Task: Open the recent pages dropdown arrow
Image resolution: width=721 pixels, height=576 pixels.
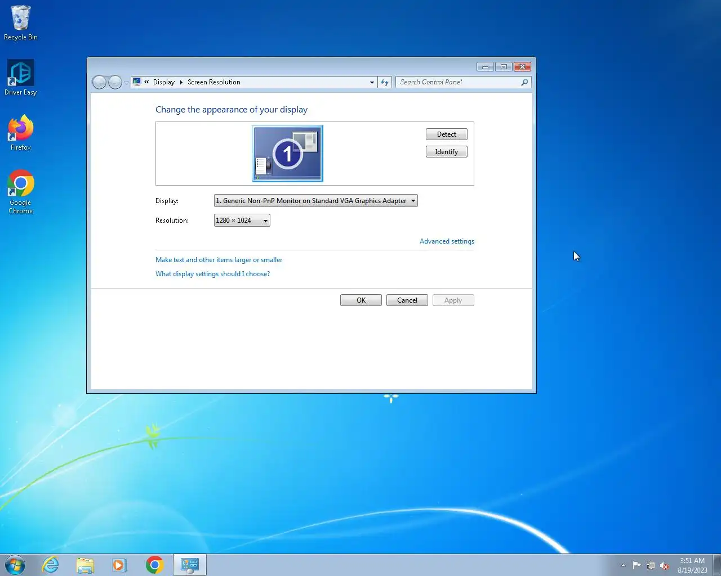Action: click(x=126, y=83)
